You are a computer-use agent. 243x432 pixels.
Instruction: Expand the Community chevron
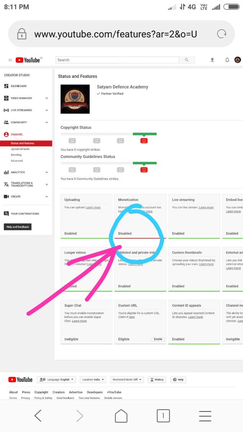47,122
